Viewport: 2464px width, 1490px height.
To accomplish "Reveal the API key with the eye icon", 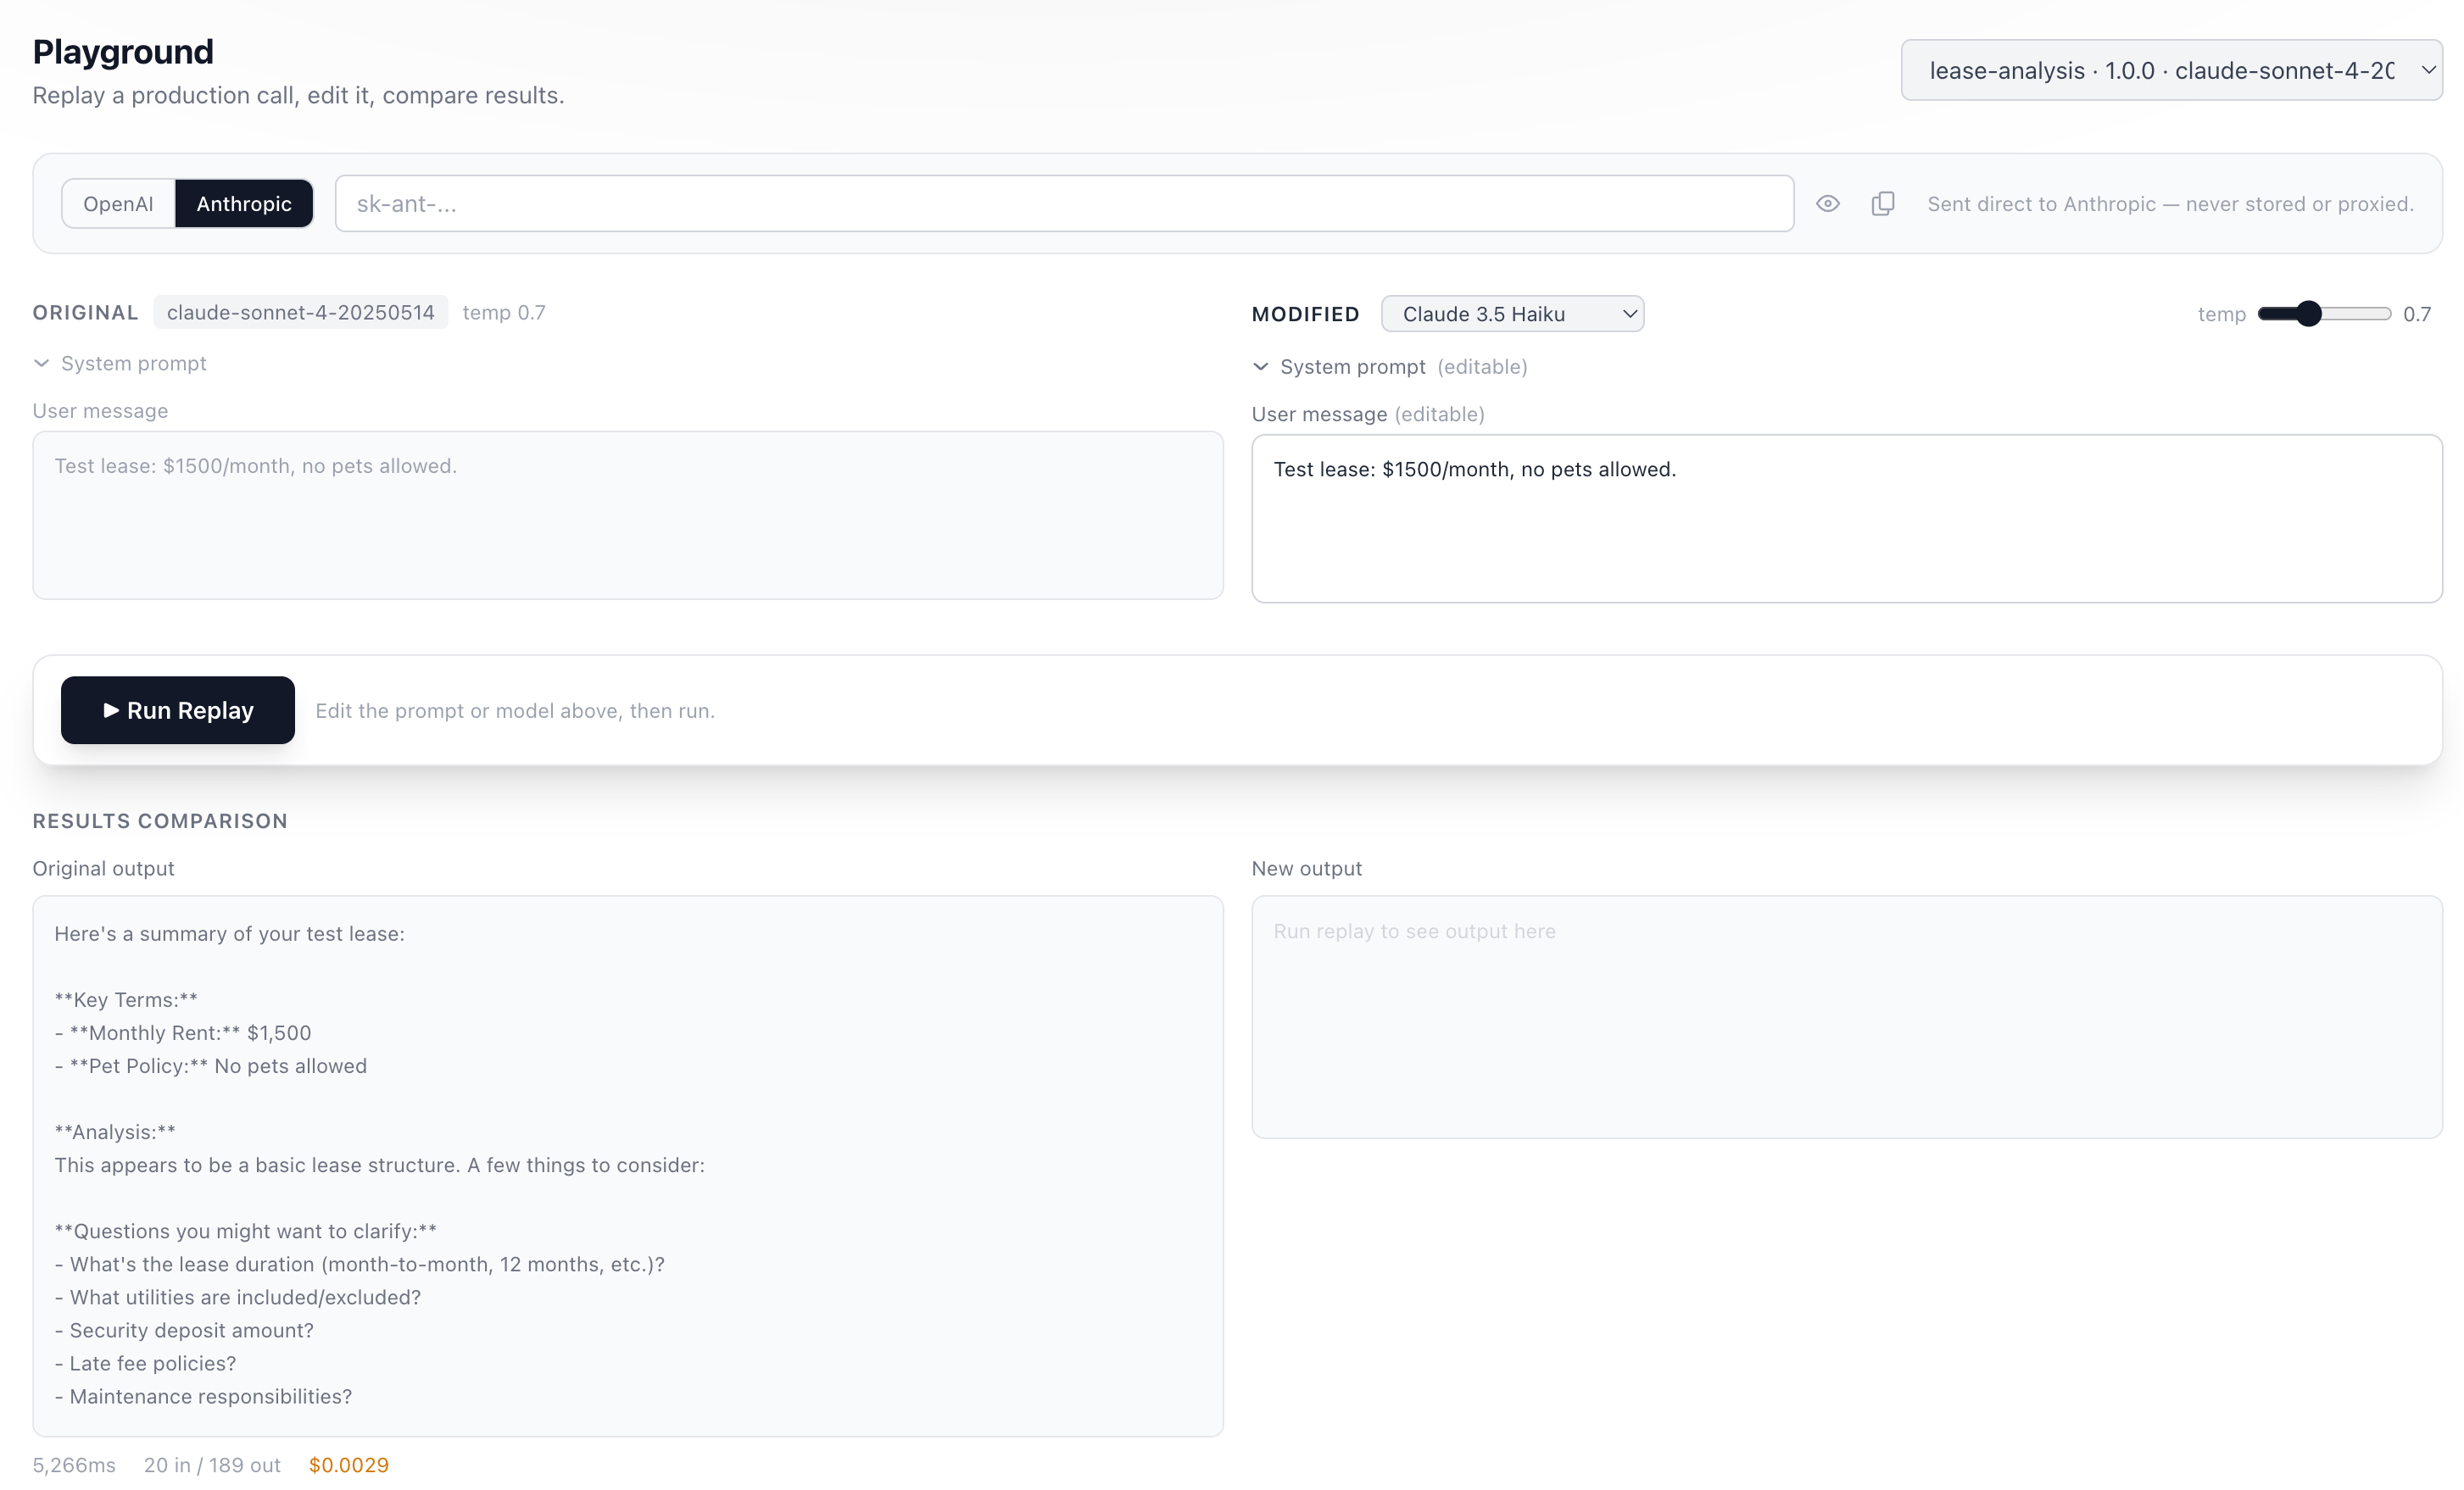I will [x=1828, y=203].
